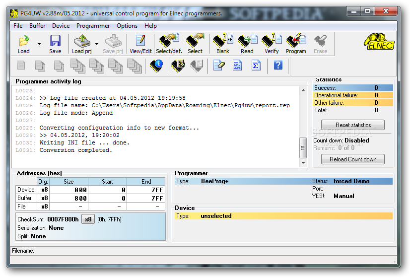Click the single gray page icon

click(x=21, y=65)
